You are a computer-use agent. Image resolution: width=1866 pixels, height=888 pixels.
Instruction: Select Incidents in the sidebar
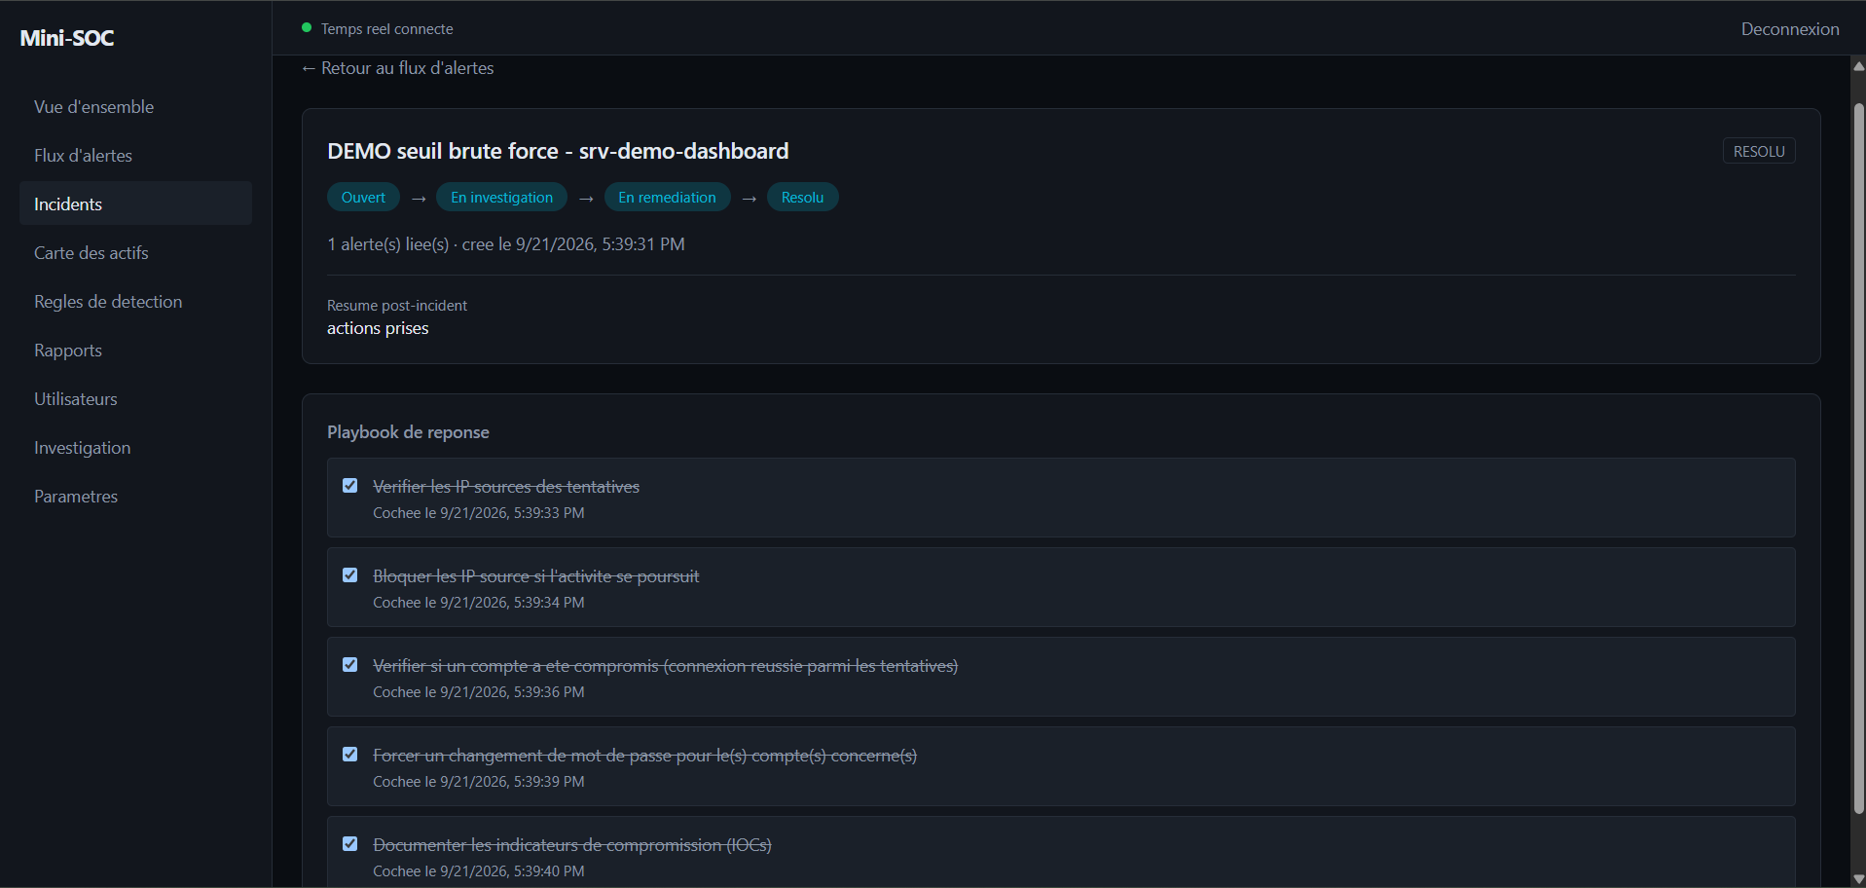click(x=135, y=203)
